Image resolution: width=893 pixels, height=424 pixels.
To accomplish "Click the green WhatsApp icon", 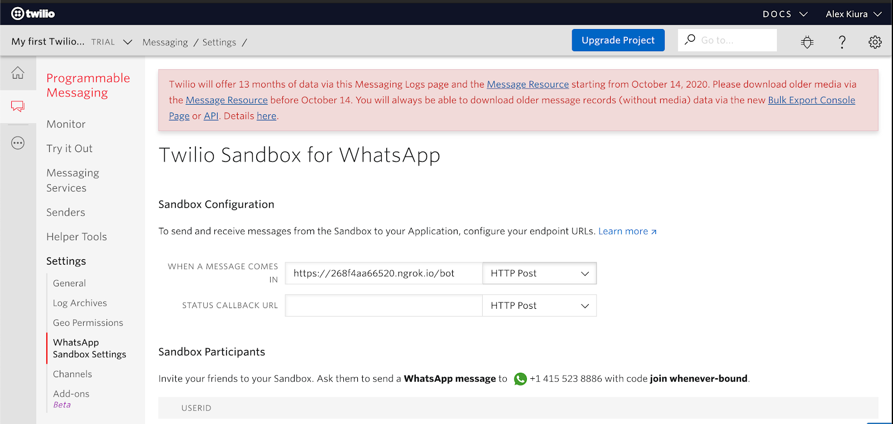I will click(x=520, y=379).
